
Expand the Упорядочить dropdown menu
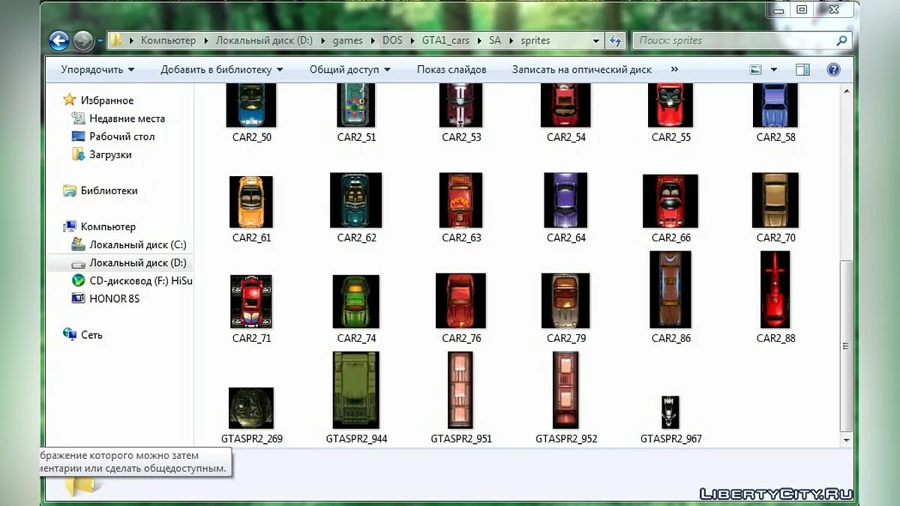point(97,70)
